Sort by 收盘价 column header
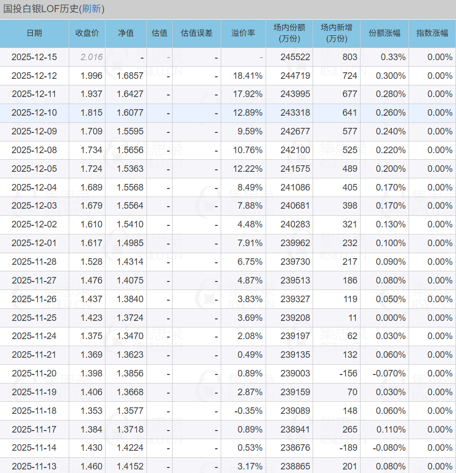The width and height of the screenshot is (456, 473). coord(87,33)
